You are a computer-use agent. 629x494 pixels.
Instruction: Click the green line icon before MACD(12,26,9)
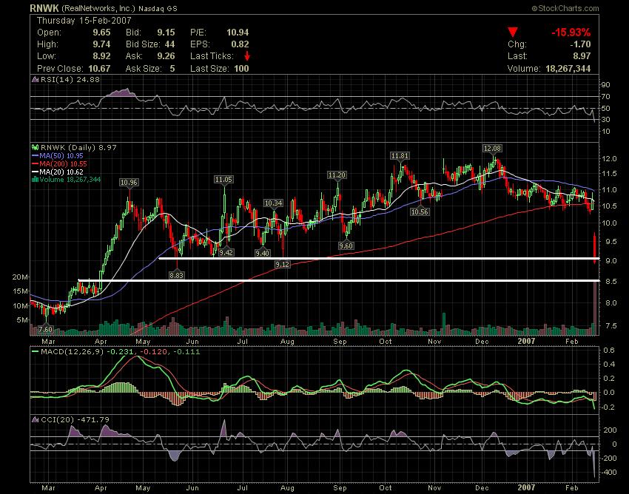(x=36, y=352)
